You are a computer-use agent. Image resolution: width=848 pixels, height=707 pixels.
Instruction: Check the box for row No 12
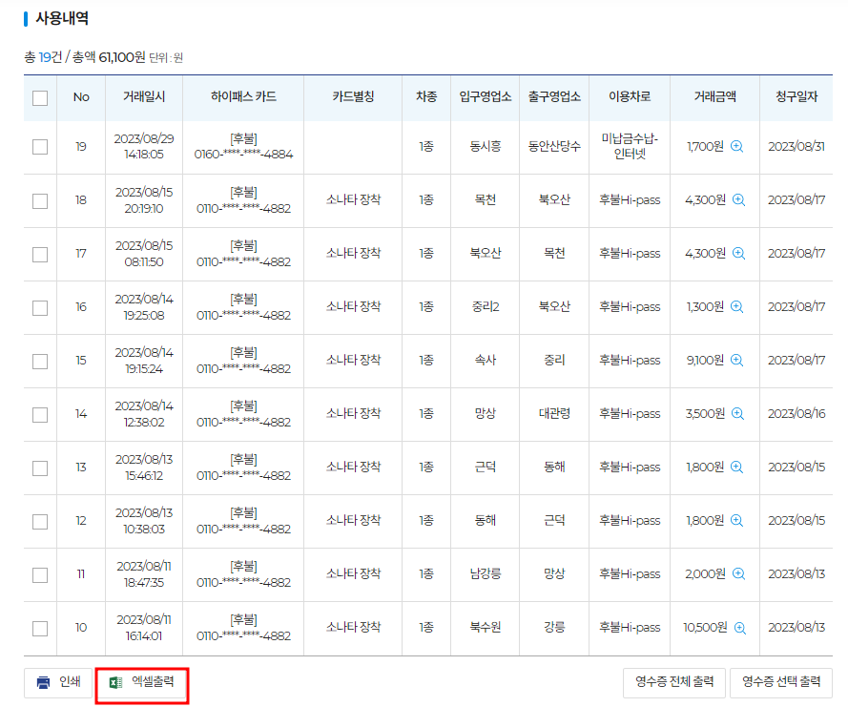[40, 522]
